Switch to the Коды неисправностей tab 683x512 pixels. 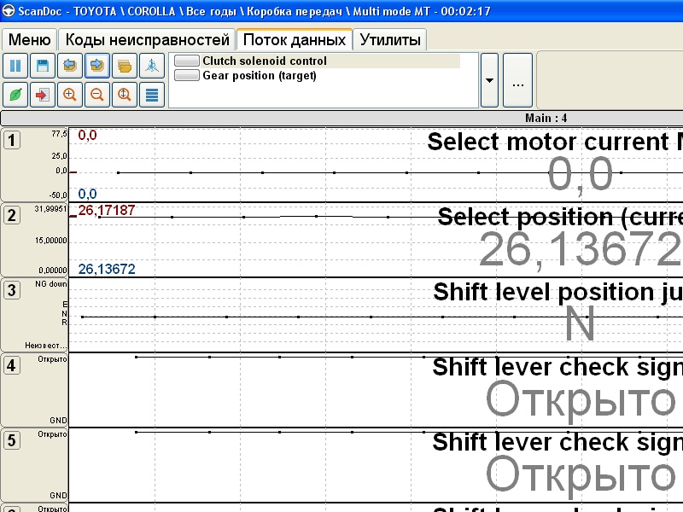pyautogui.click(x=148, y=40)
